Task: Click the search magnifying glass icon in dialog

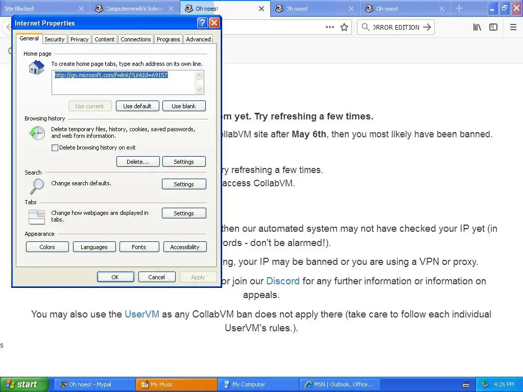Action: tap(37, 186)
